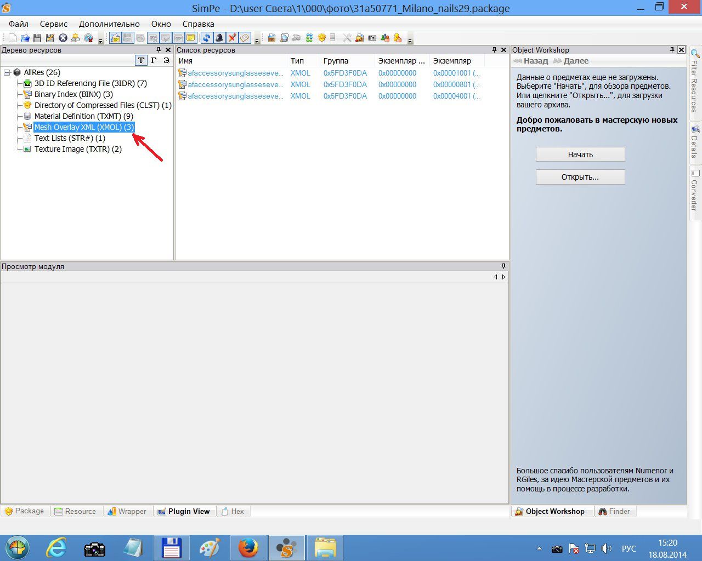702x561 pixels.
Task: Select Texture Image (TXTR) tree item
Action: 78,149
